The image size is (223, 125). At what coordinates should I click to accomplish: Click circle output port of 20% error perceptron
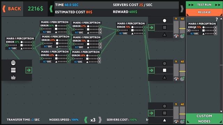[33, 42]
